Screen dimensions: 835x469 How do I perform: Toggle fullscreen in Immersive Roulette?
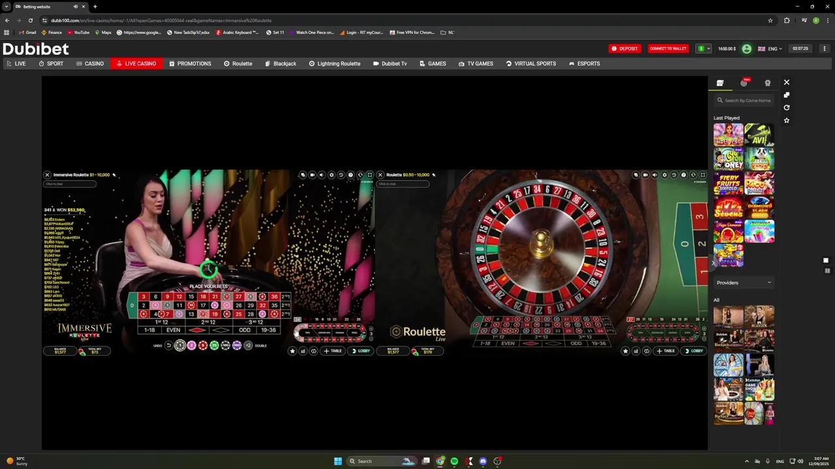[370, 175]
